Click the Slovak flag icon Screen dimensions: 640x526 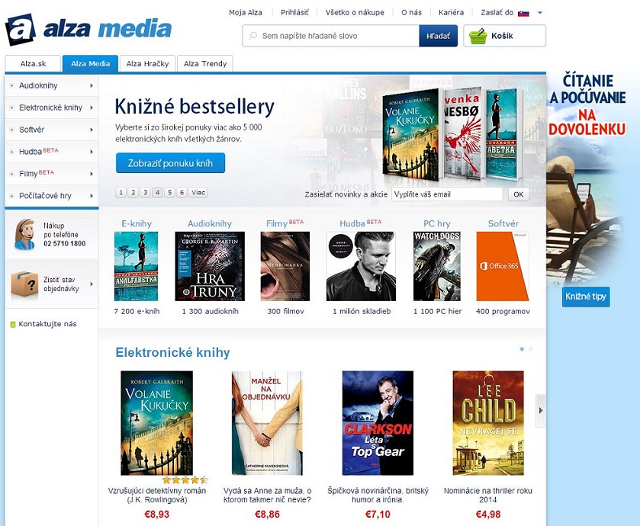click(x=524, y=13)
